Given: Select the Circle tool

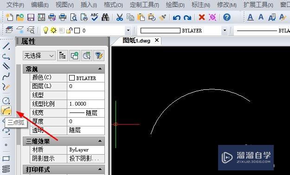Looking at the screenshot, I should (x=6, y=100).
